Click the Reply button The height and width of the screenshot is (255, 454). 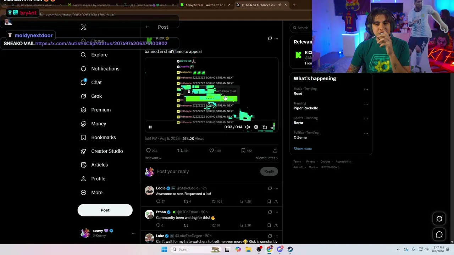click(x=269, y=171)
